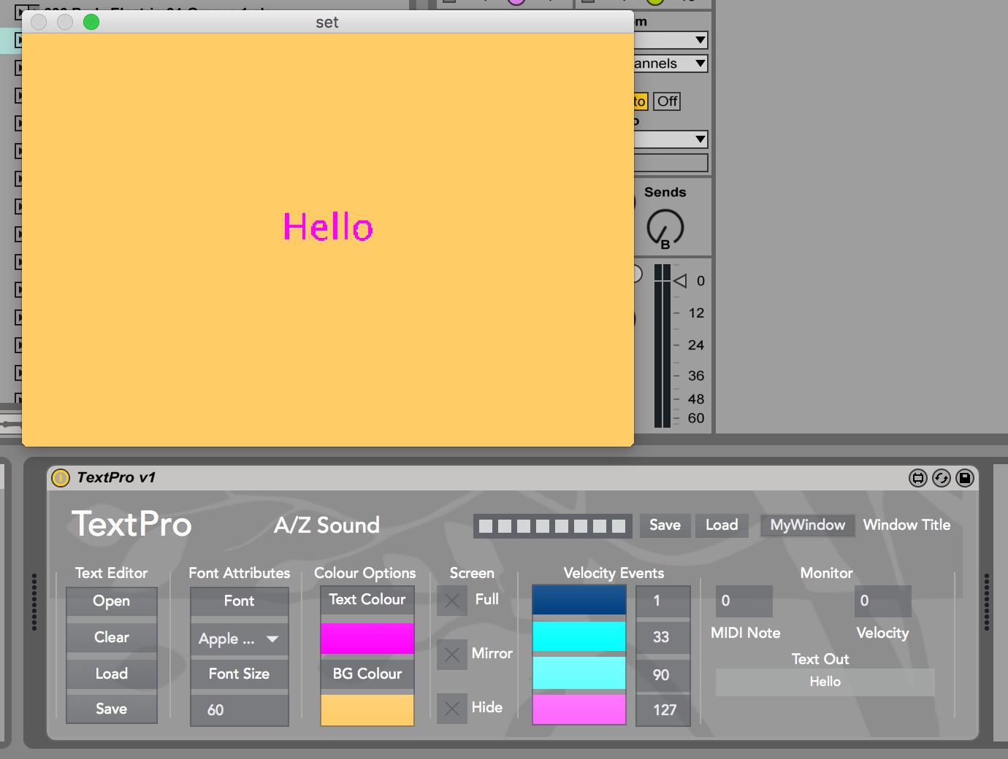Click Open in the Text Editor section
1008x759 pixels.
112,601
